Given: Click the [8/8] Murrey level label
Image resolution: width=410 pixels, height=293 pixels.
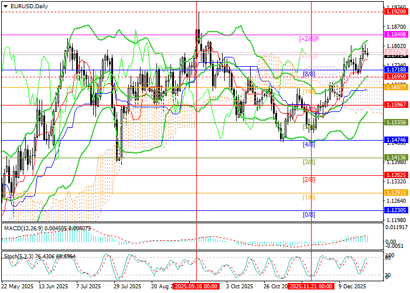Looking at the screenshot, I should [x=309, y=74].
